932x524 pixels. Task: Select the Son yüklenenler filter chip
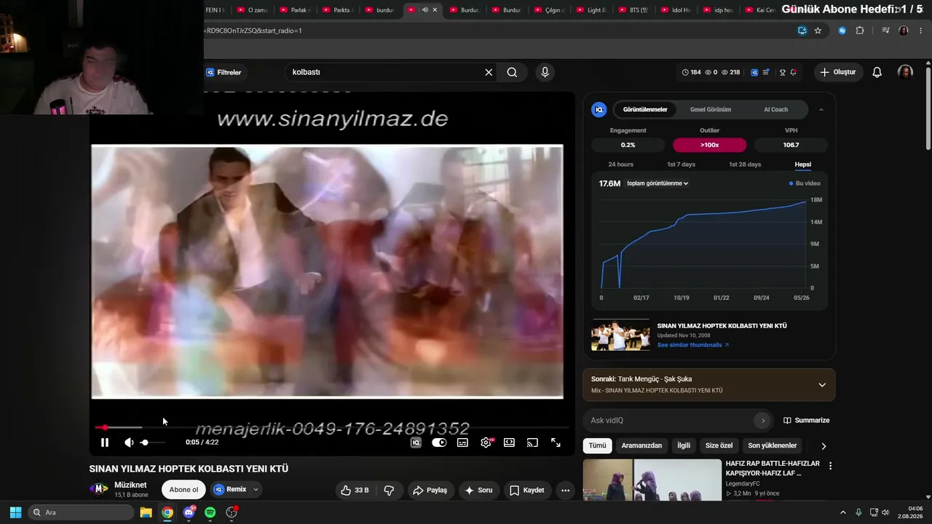(x=773, y=445)
